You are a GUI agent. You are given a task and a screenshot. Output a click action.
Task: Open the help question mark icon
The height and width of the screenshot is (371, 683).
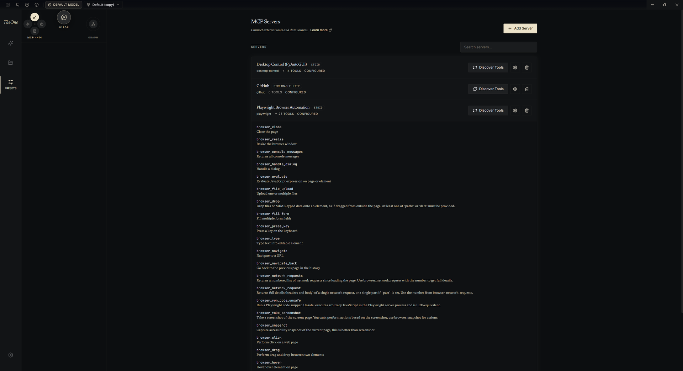(27, 5)
